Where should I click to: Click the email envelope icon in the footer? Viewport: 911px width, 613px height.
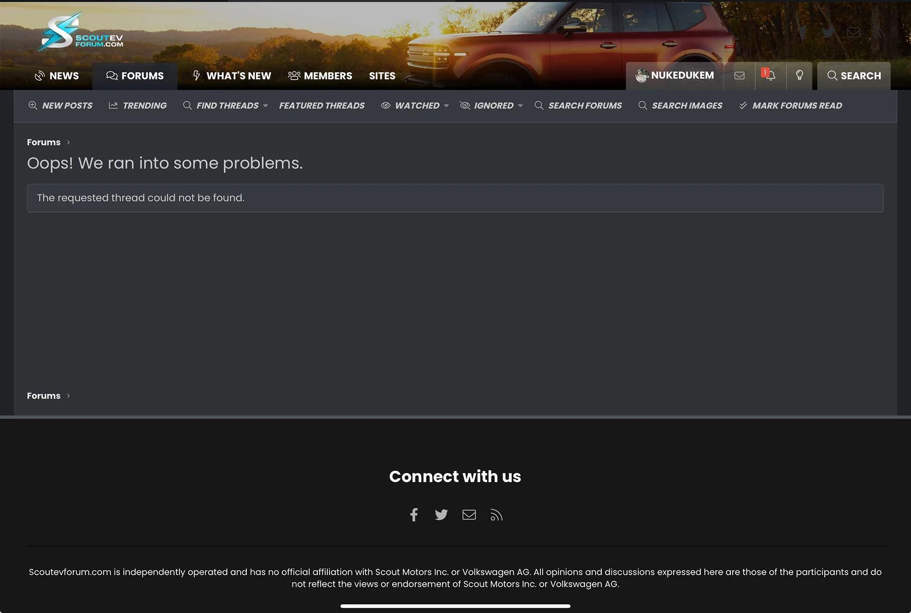(x=469, y=514)
